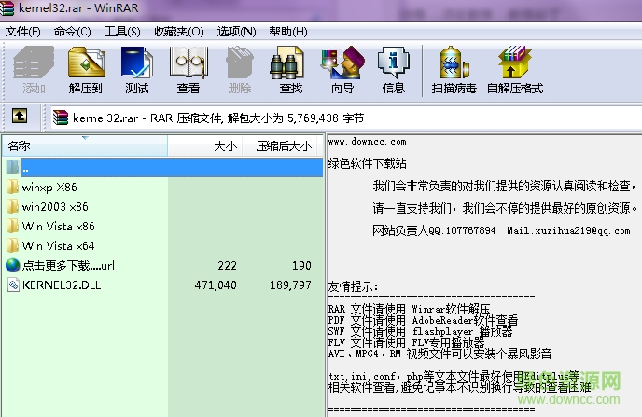Sort by Packed Size (压缩后大小) header
This screenshot has height=417, width=642.
click(x=280, y=146)
